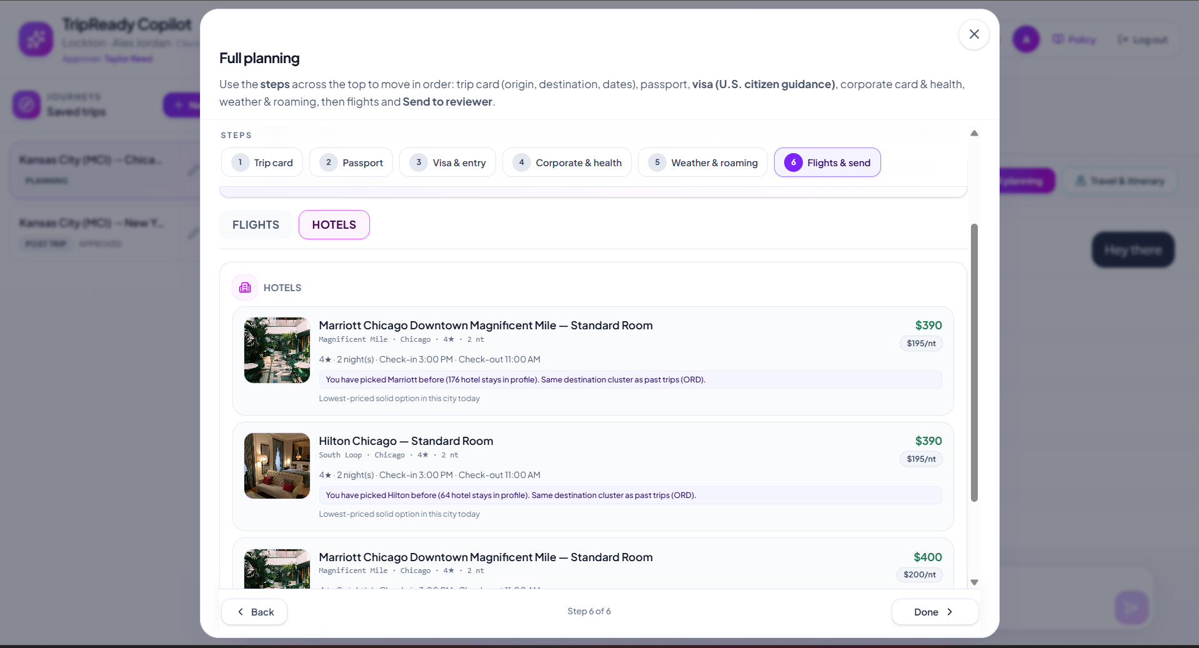Click the Done button
Screen dimensions: 1199x648
coord(935,612)
